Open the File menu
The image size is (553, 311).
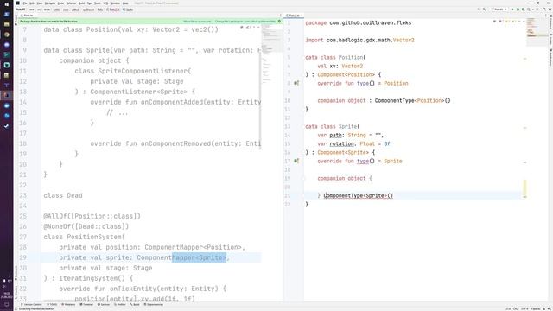pyautogui.click(x=25, y=3)
